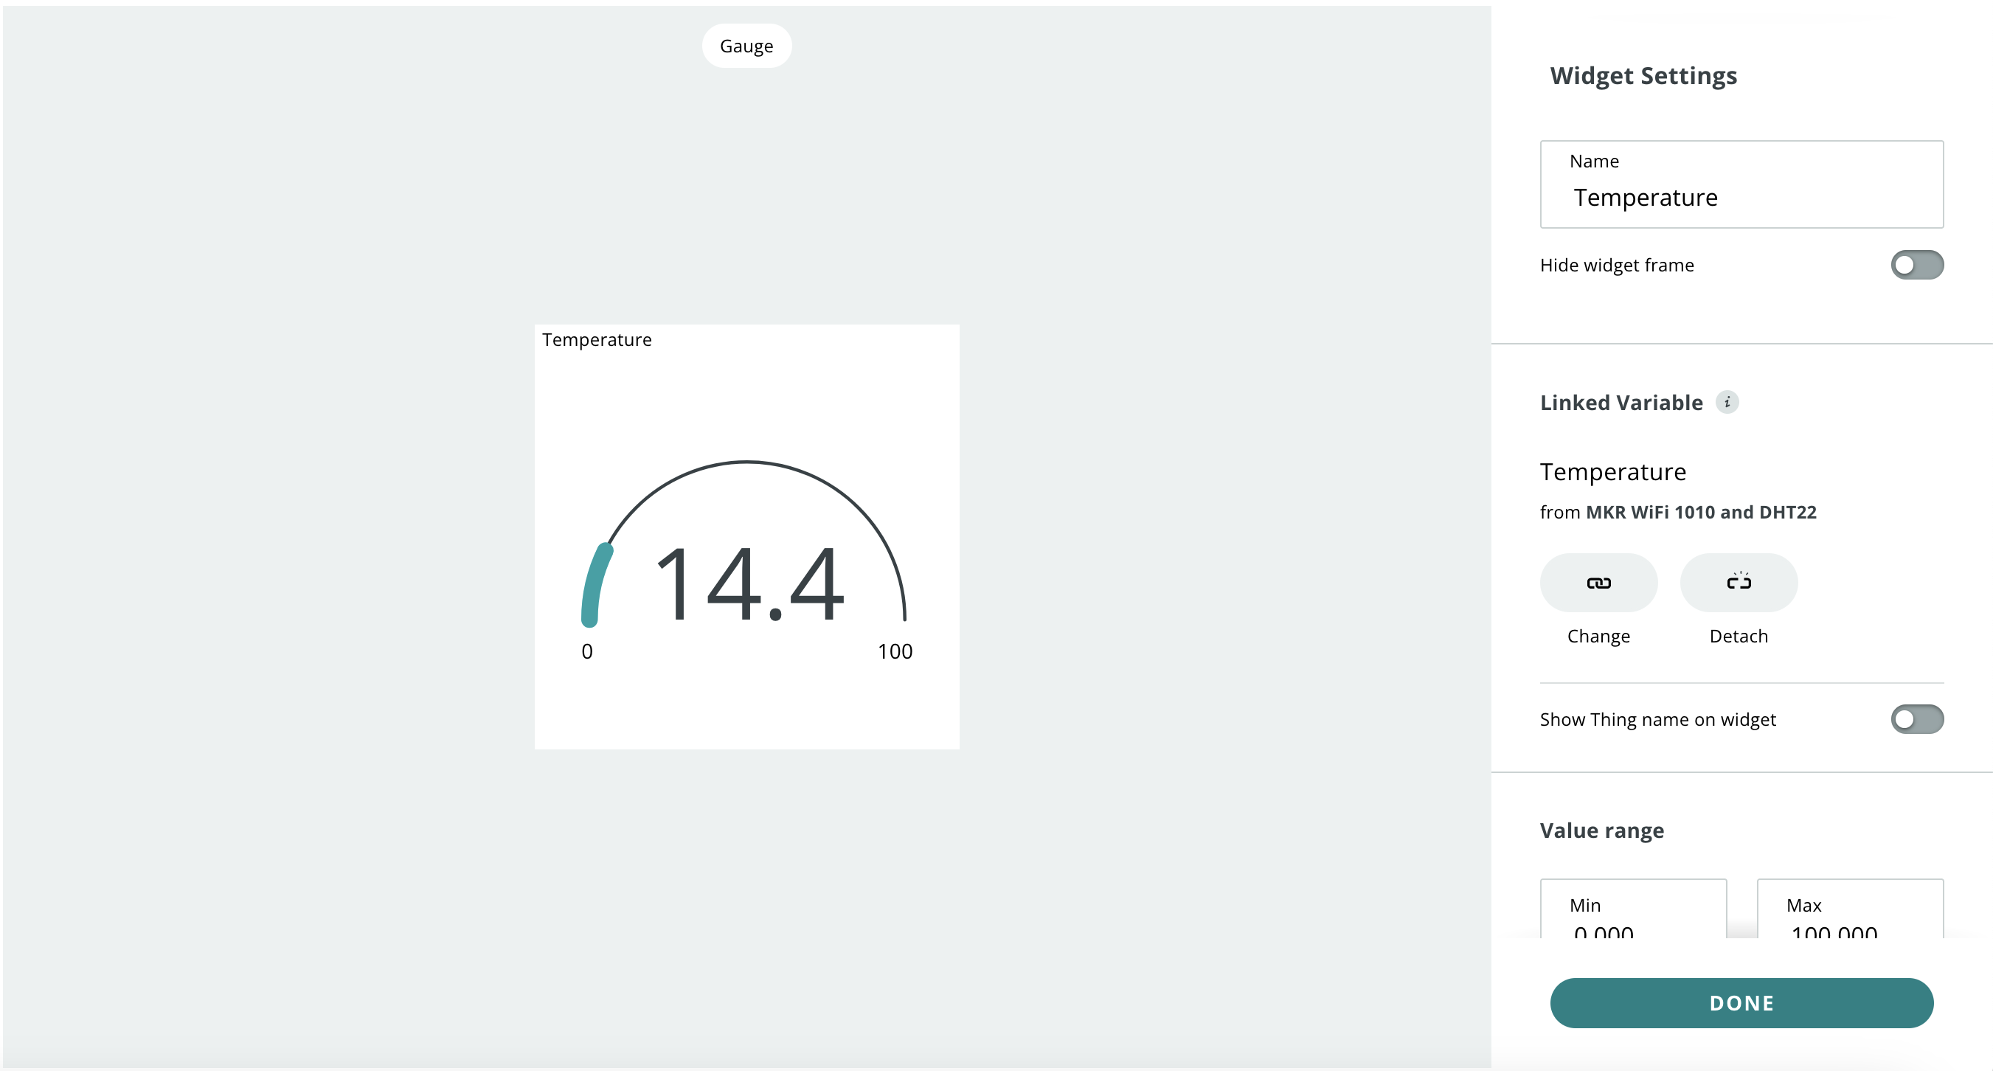Click the Change link icon button
This screenshot has height=1071, width=1993.
1598,583
